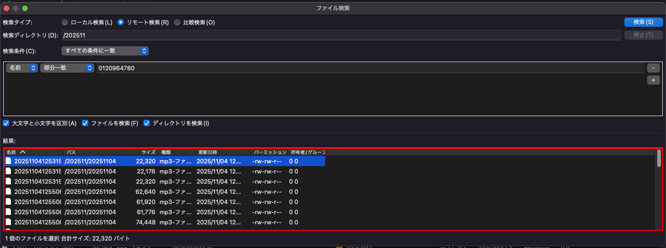Sort results by サイズ column header

[148, 152]
